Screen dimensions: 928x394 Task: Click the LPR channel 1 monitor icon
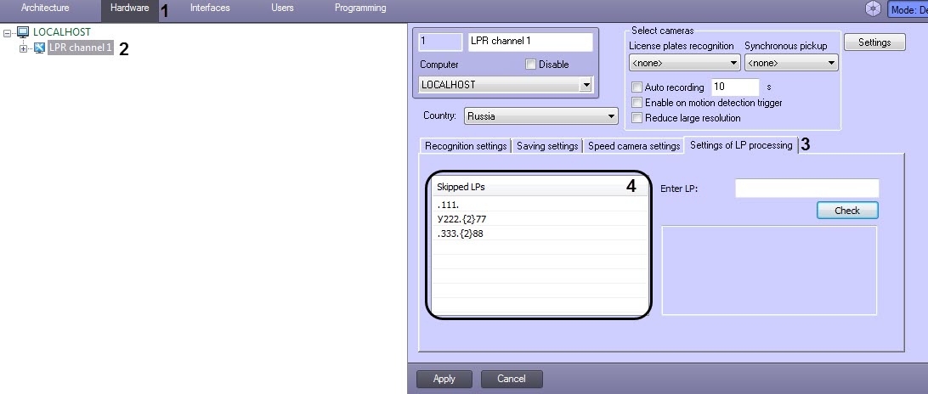coord(39,48)
